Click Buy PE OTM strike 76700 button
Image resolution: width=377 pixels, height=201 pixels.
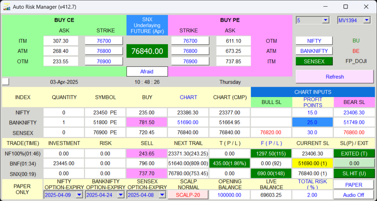click(x=190, y=41)
